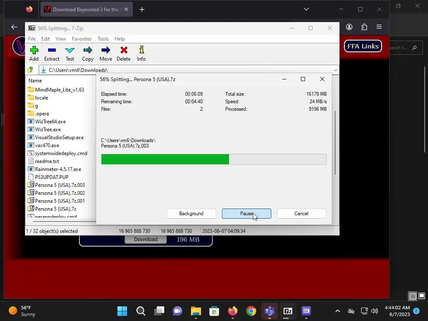Select WizTree.exe in the list
The image size is (428, 321).
point(44,129)
